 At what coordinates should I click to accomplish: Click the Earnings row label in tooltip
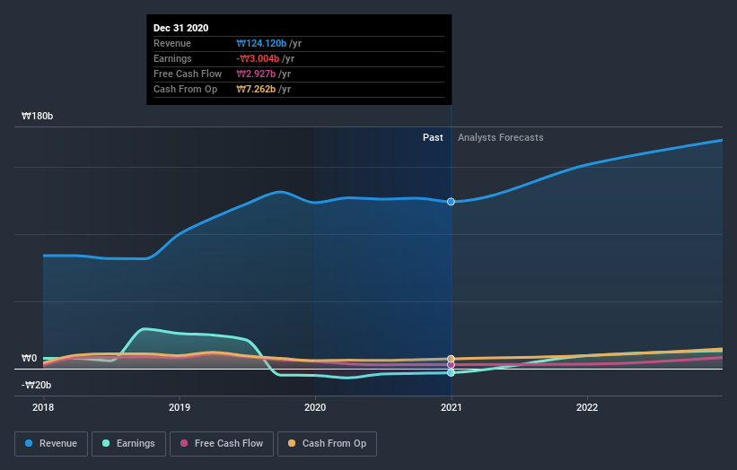pyautogui.click(x=172, y=58)
